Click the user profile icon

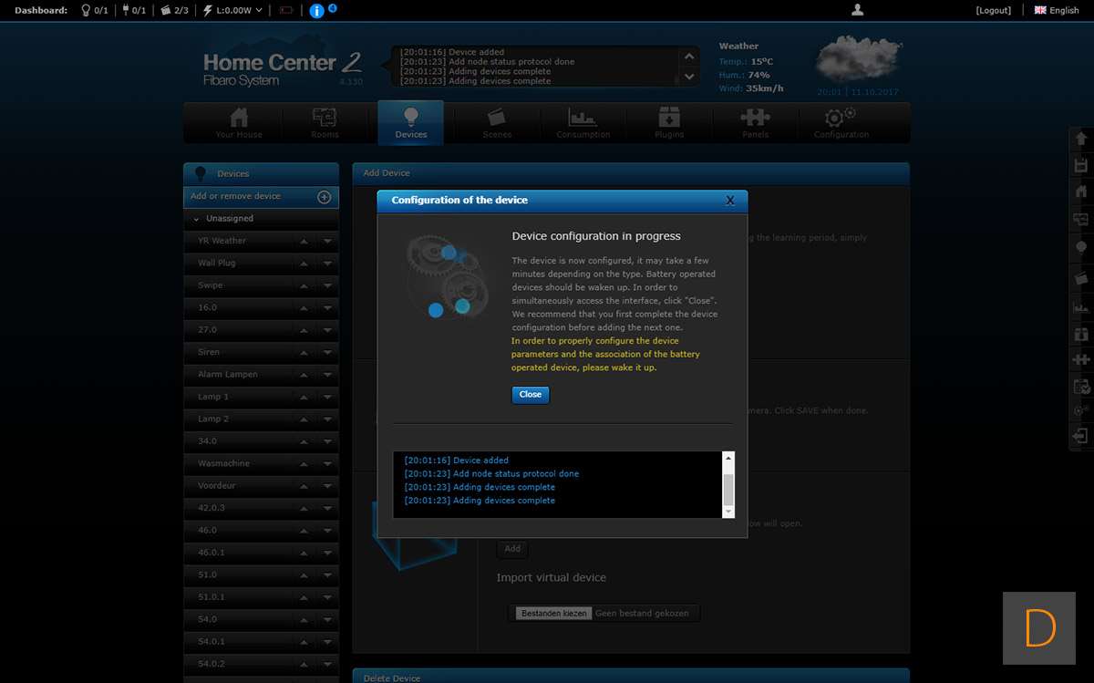coord(856,10)
